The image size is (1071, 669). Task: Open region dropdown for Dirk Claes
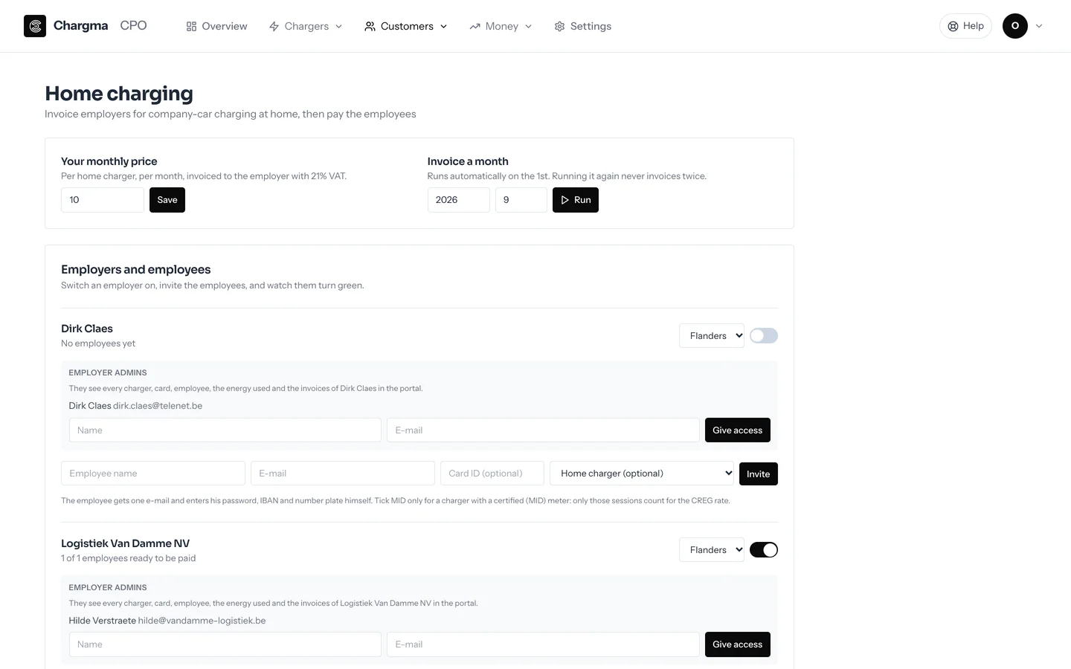(712, 335)
